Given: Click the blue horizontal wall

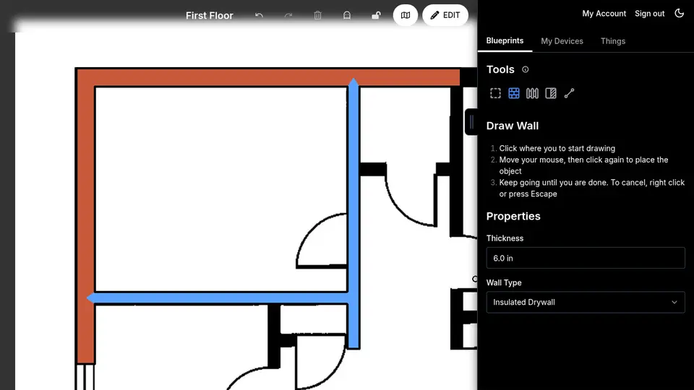Looking at the screenshot, I should (x=220, y=298).
